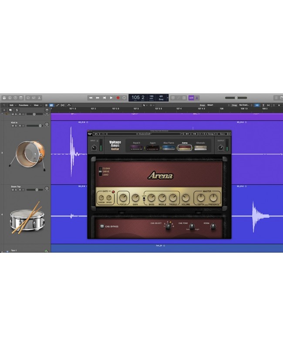Rewind the playhead
Screen dimensions: 283x346
click(x=91, y=98)
